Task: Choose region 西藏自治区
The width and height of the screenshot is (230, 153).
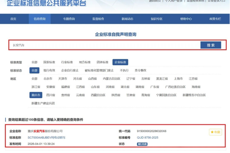Action: [98, 95]
